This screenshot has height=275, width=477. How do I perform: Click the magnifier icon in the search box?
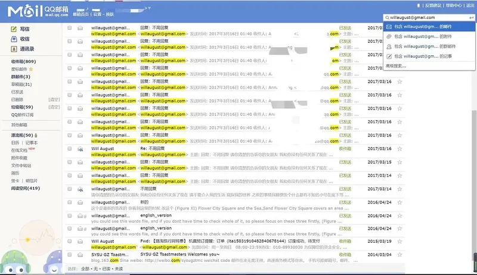[x=387, y=18]
